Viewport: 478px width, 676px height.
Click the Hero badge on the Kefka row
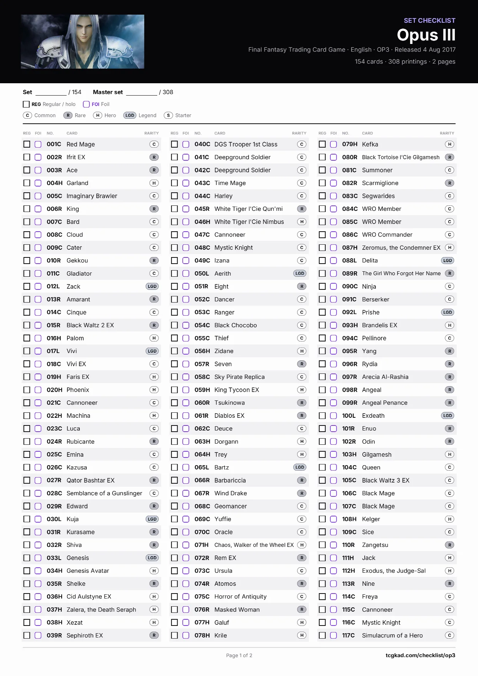pyautogui.click(x=449, y=144)
